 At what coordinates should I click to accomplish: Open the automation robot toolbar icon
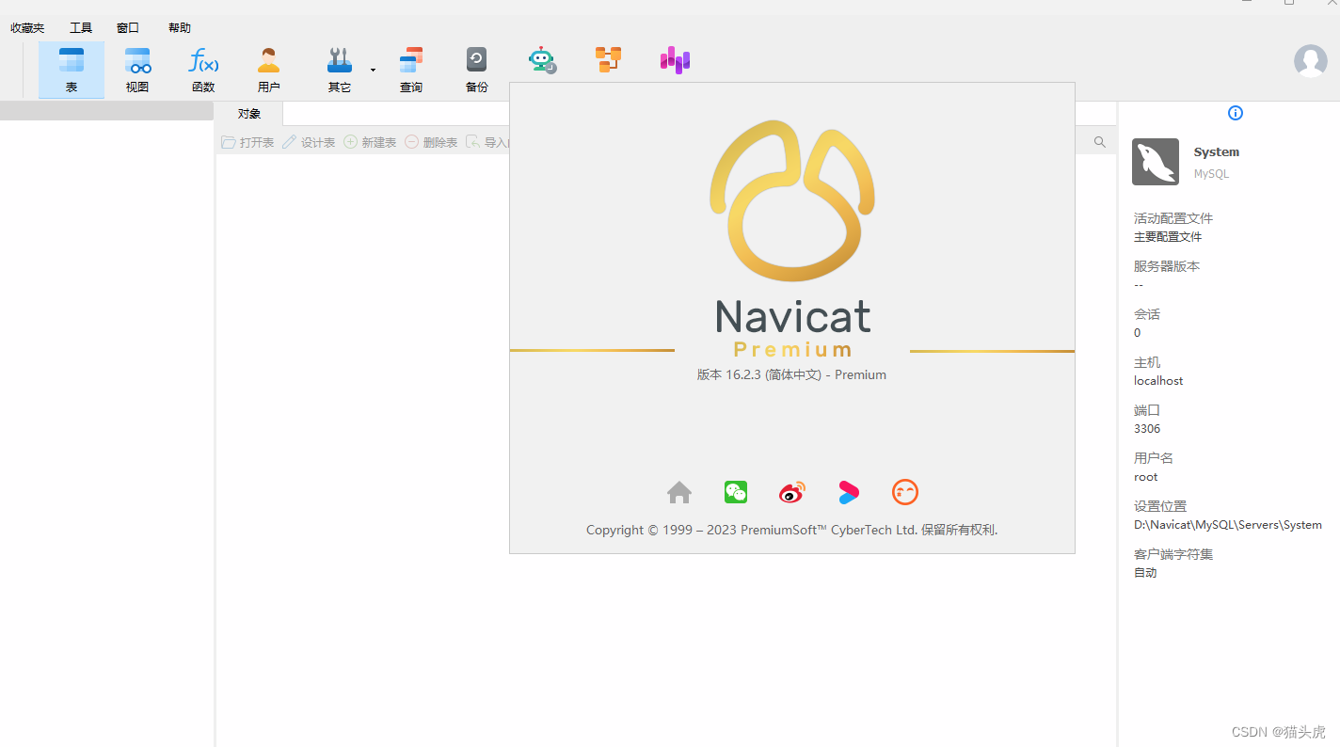[x=542, y=59]
